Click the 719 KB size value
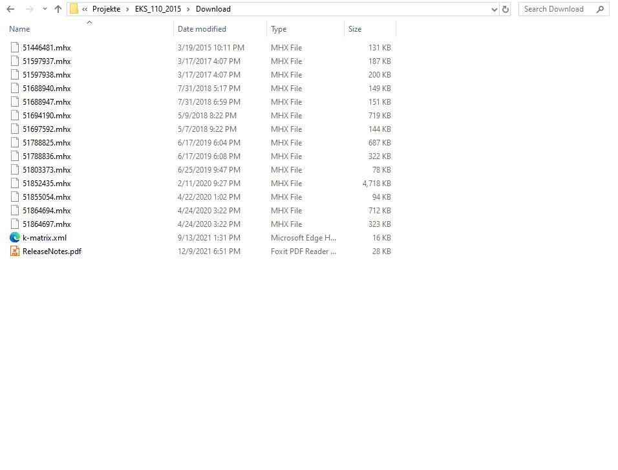The width and height of the screenshot is (618, 470). (x=379, y=116)
